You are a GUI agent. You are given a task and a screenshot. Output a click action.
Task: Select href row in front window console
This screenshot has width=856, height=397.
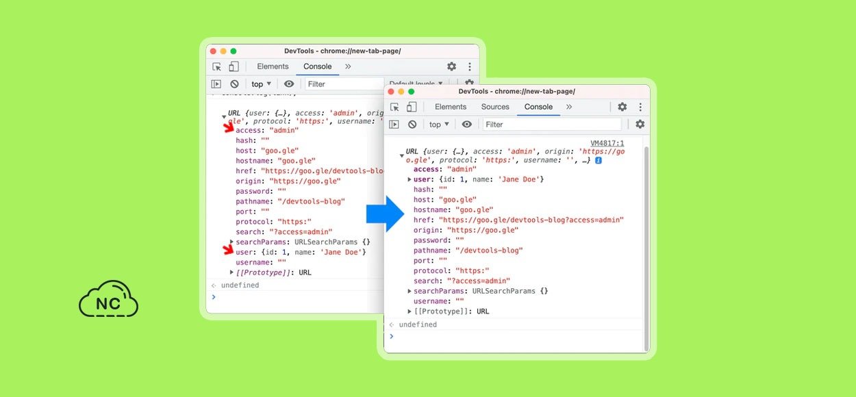pyautogui.click(x=518, y=220)
